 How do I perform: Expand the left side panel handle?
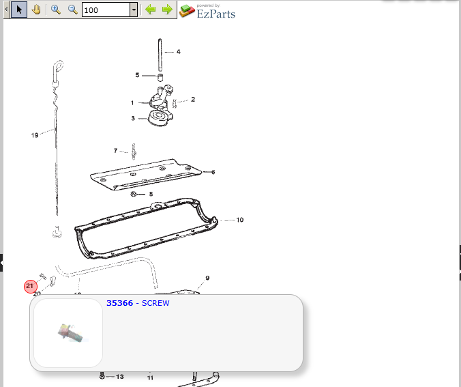[x=1, y=263]
